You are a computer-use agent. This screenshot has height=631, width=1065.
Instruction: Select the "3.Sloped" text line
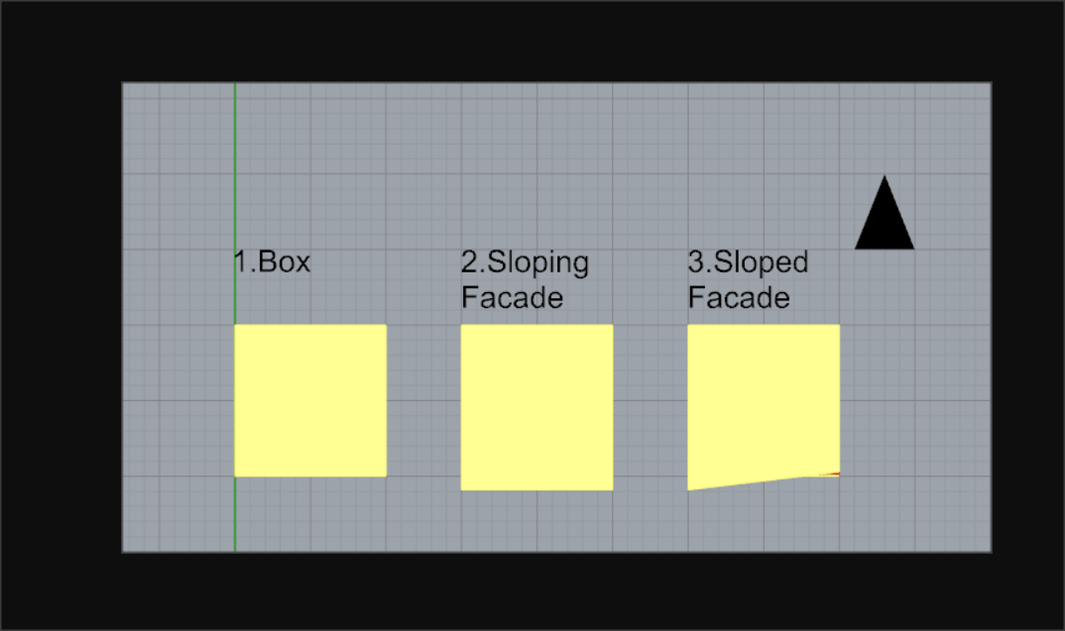pos(748,263)
